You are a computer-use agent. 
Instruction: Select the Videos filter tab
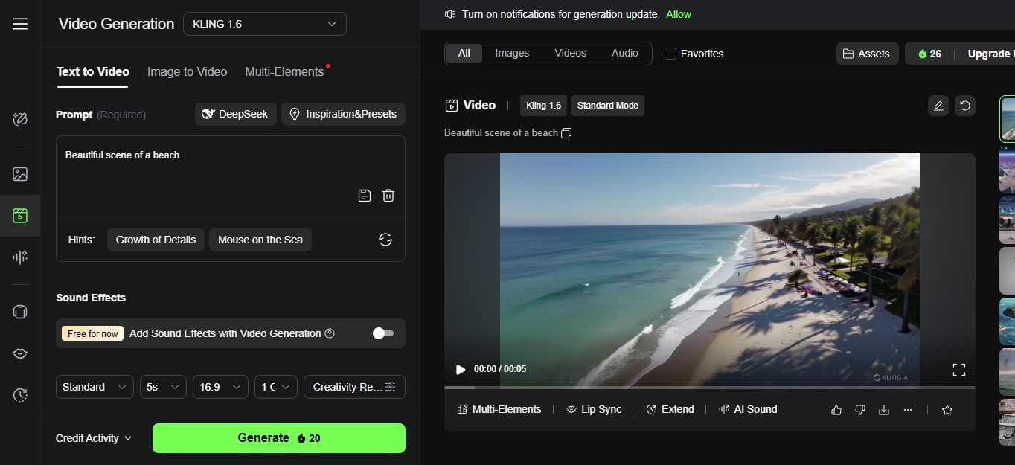tap(571, 54)
